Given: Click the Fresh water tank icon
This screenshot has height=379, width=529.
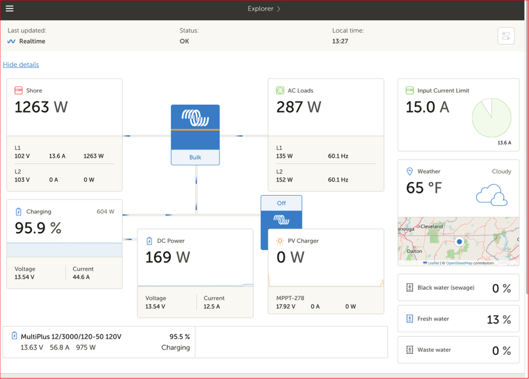Looking at the screenshot, I should coord(410,319).
